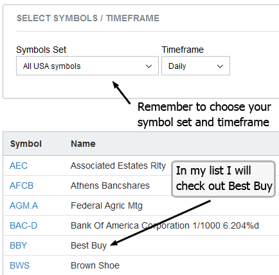
Task: Click the chevron arrow in Symbols Set box
Action: click(x=148, y=66)
